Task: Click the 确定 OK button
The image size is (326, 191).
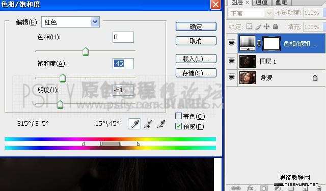Action: [196, 26]
